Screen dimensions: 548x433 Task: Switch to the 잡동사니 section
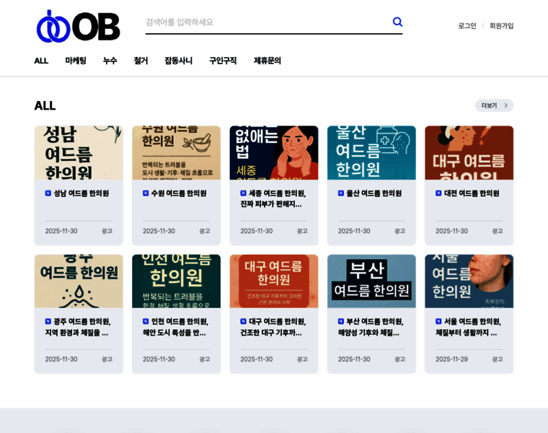(178, 61)
